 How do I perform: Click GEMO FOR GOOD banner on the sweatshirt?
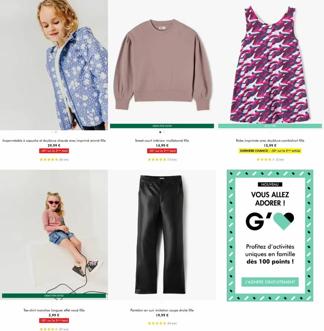coord(162,126)
